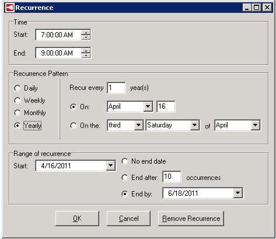Increase the Start time with up spinner

pos(86,32)
